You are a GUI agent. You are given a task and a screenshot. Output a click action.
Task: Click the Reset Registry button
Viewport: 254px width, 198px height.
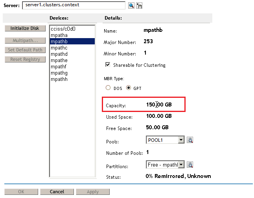25,59
